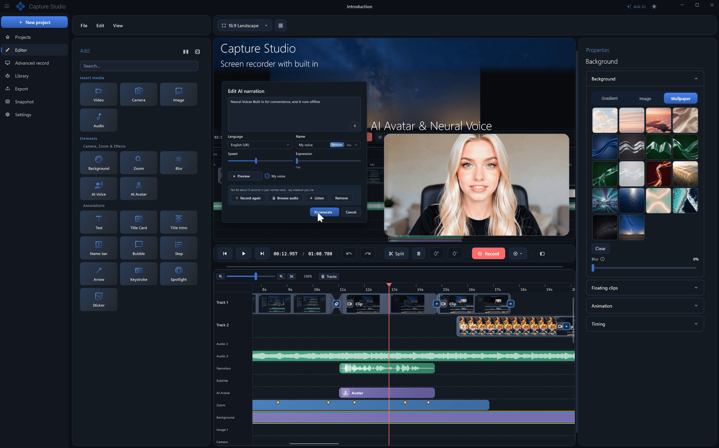Image resolution: width=719 pixels, height=448 pixels.
Task: Insert a Title Intro
Action: (x=179, y=222)
